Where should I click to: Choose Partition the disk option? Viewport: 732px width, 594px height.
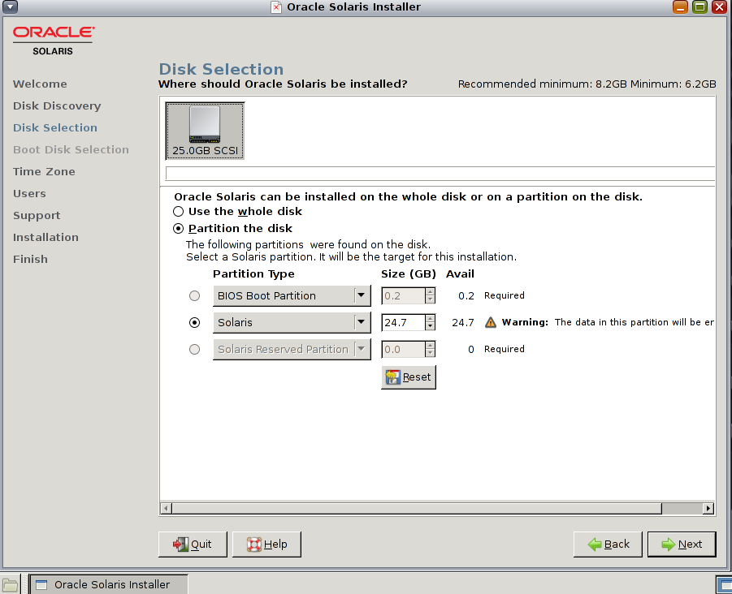pyautogui.click(x=178, y=229)
